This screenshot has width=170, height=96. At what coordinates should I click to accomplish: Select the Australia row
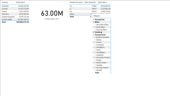click(15, 6)
